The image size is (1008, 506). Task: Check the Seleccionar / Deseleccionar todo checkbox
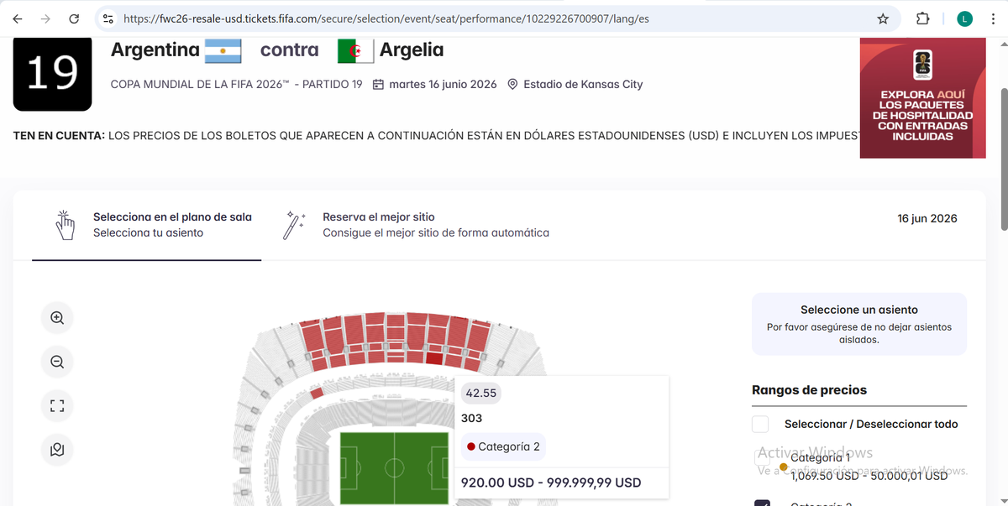point(760,424)
